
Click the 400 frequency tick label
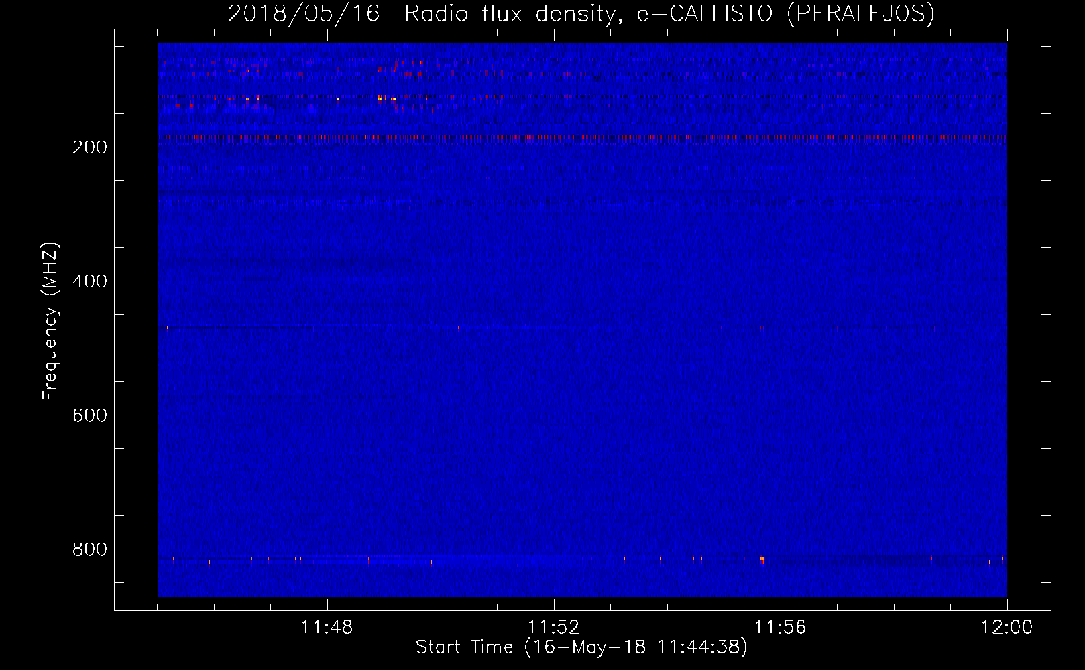(x=89, y=281)
